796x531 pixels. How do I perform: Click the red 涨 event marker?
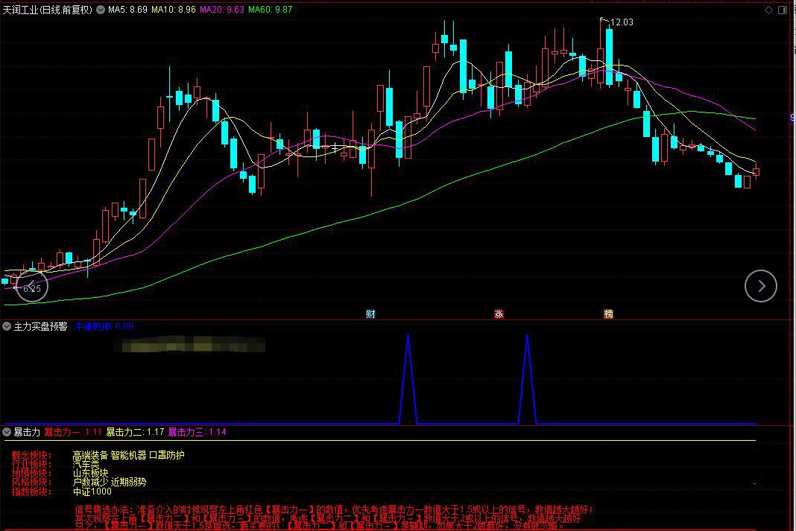[499, 314]
